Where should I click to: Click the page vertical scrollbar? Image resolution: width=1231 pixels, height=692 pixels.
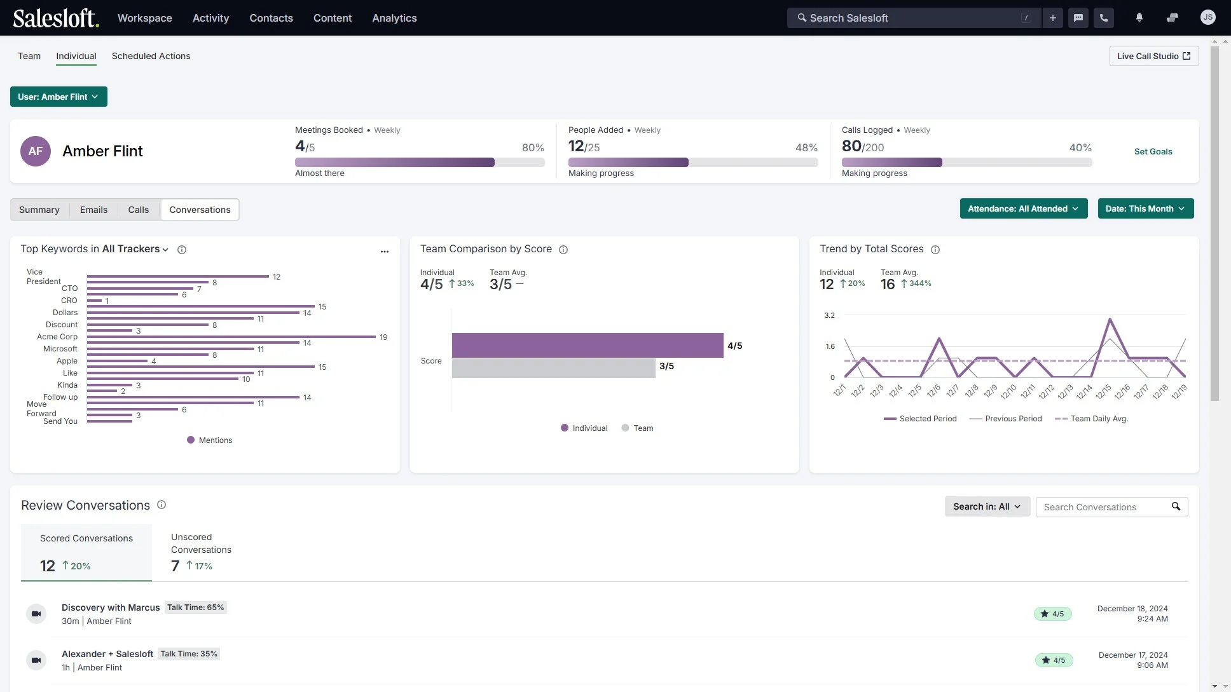(x=1215, y=224)
